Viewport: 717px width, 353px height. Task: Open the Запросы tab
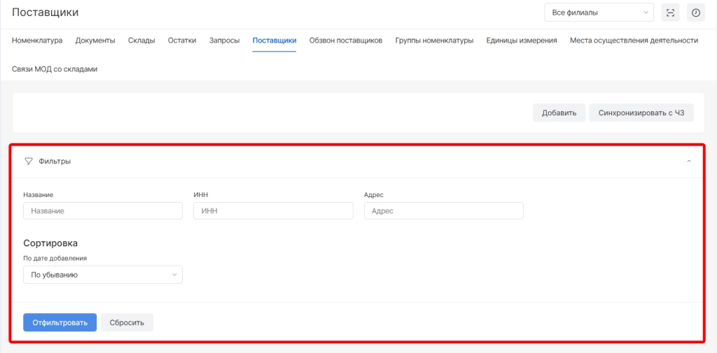[x=224, y=41]
